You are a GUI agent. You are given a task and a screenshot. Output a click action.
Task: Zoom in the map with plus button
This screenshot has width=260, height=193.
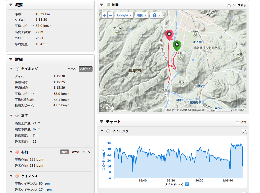point(104,15)
